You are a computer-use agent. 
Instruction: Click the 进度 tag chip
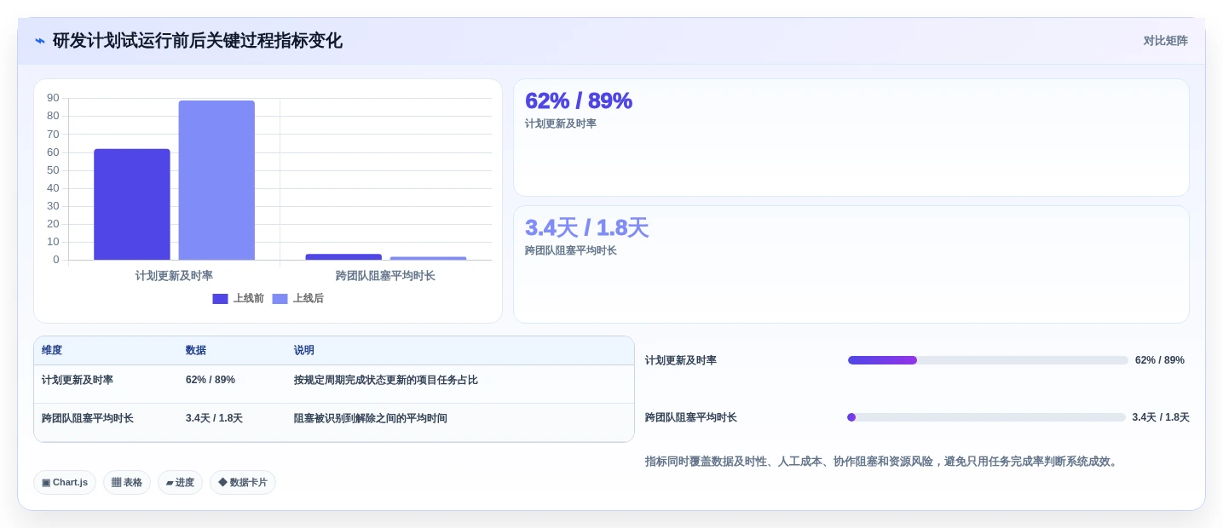180,482
